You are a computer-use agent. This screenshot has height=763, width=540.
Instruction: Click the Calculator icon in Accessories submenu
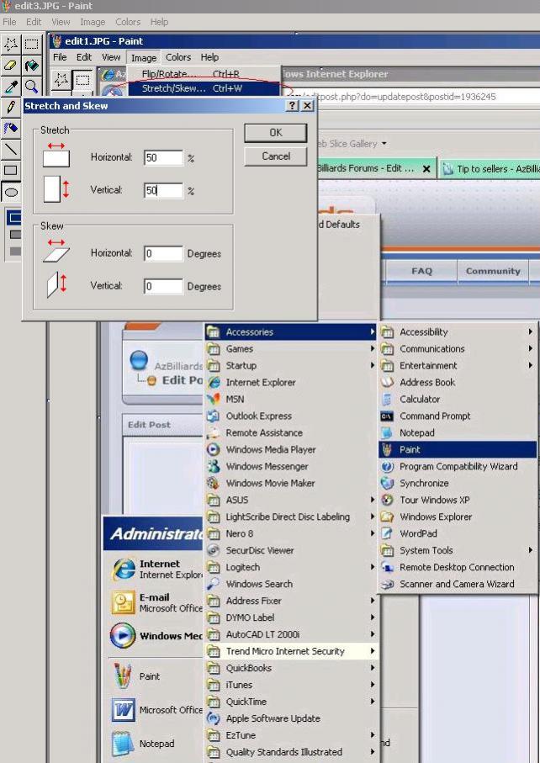click(x=387, y=400)
